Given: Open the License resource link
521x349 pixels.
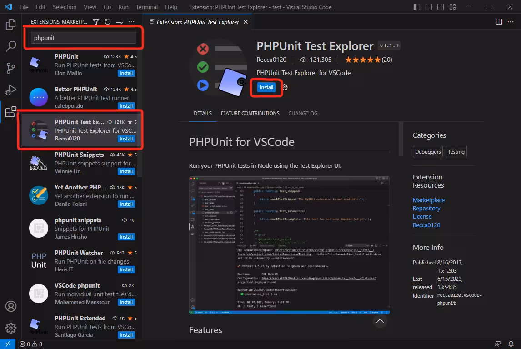Looking at the screenshot, I should pos(422,216).
